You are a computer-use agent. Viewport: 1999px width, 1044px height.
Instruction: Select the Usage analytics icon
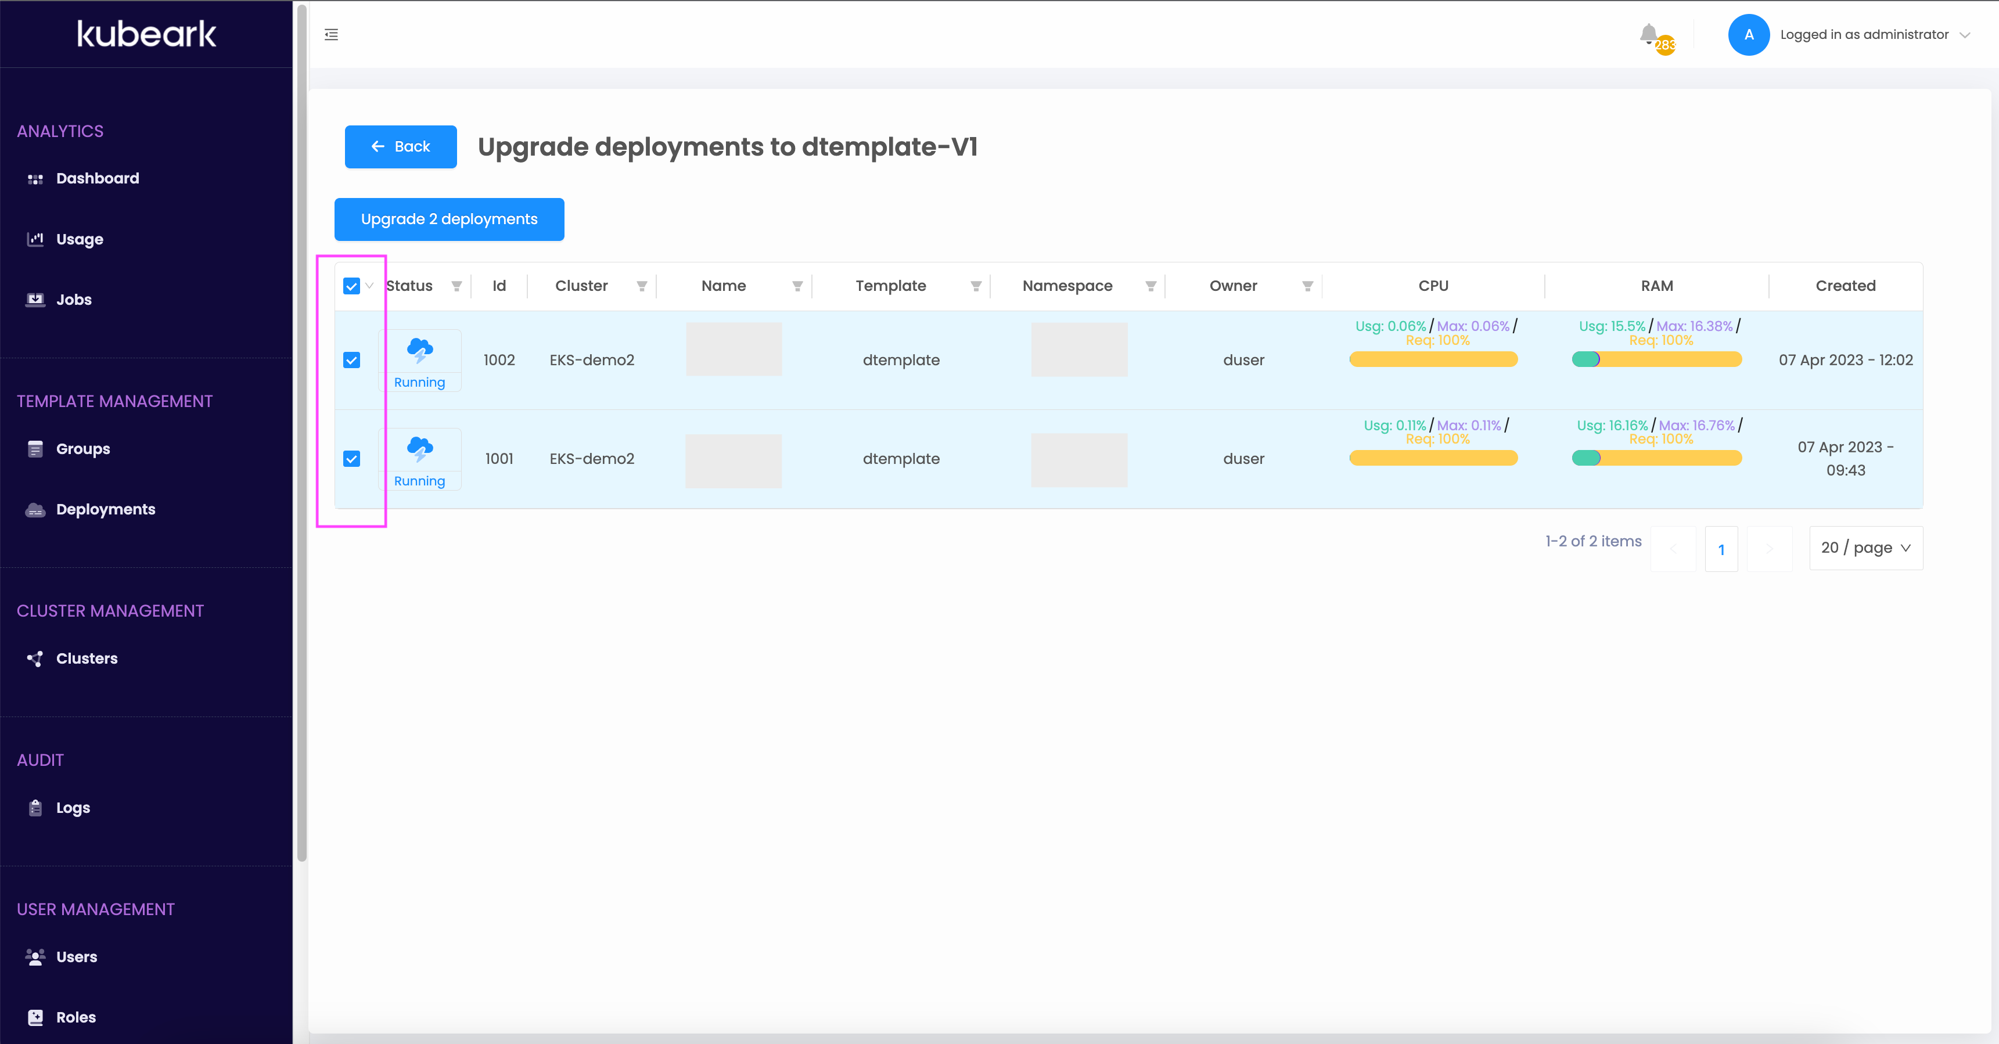pos(35,239)
